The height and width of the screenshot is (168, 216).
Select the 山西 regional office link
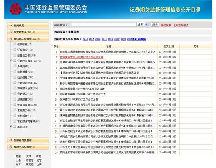18,160
